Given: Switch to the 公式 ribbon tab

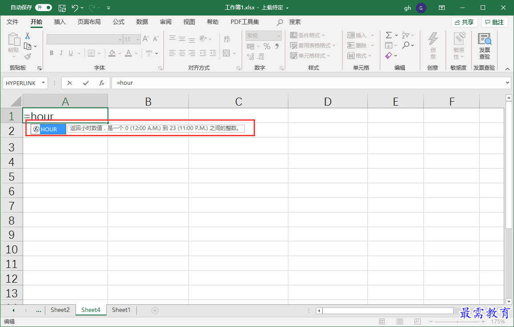Looking at the screenshot, I should pos(119,22).
